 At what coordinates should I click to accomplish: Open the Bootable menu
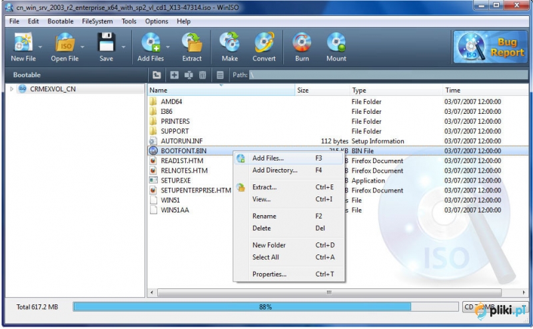pyautogui.click(x=61, y=21)
